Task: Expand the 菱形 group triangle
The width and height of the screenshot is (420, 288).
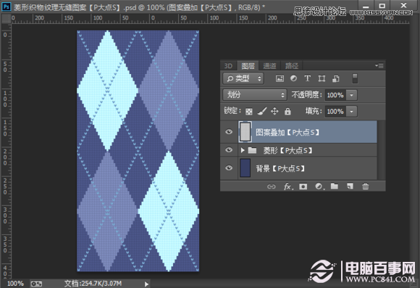Action: click(x=243, y=150)
